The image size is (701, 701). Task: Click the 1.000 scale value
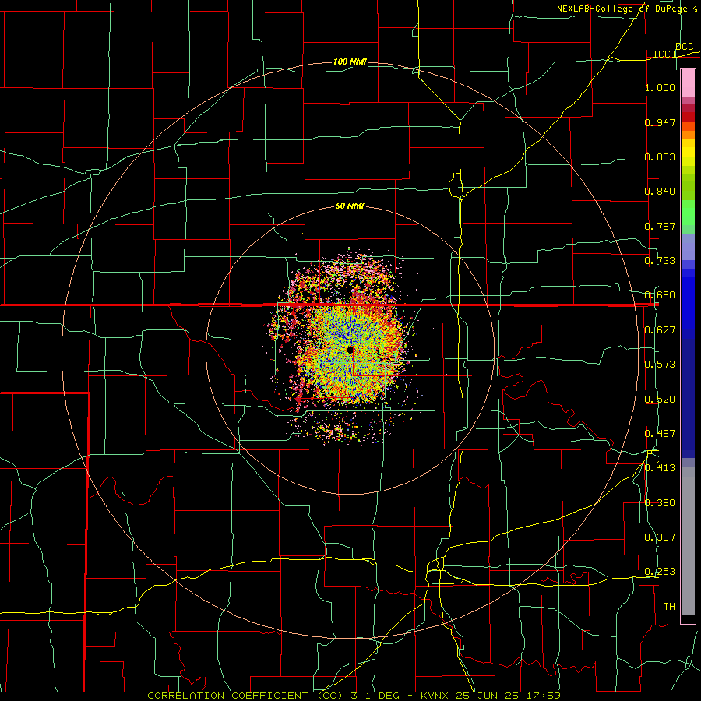660,87
